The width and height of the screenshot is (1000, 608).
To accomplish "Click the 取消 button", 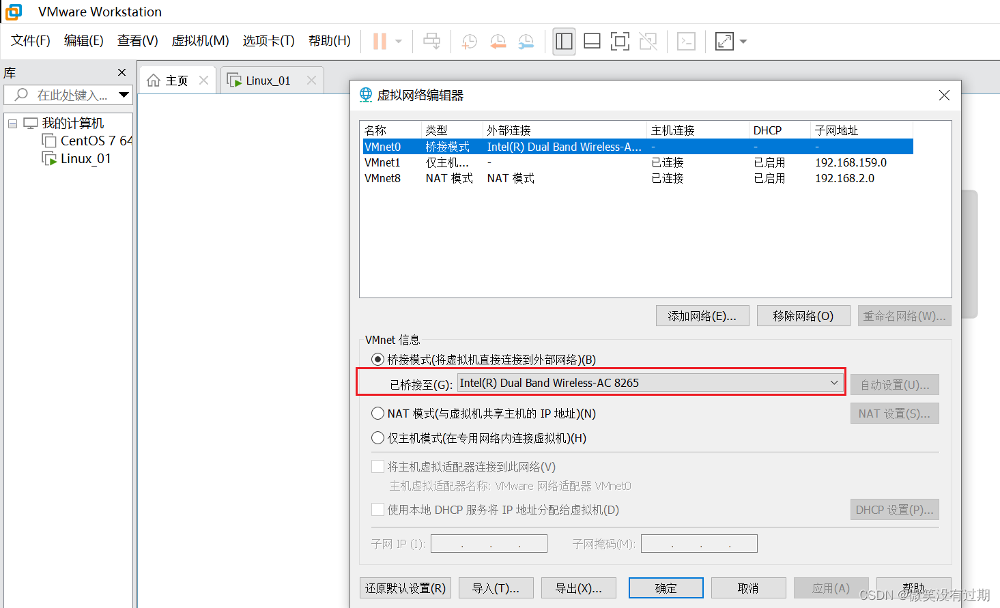I will [x=749, y=588].
